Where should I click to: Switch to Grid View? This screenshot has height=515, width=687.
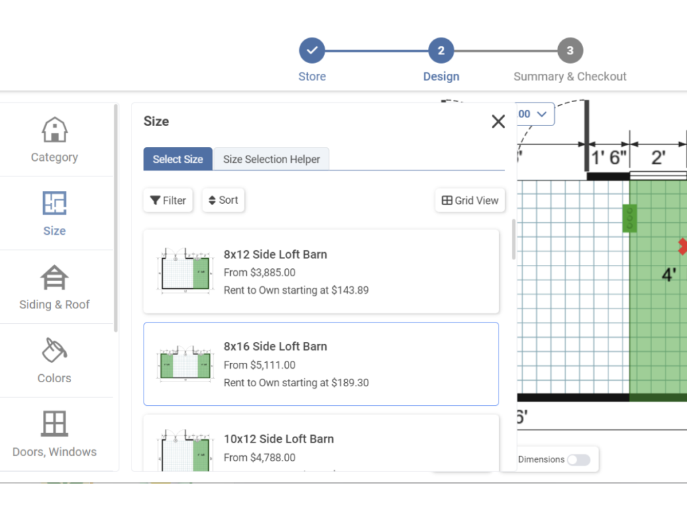tap(470, 200)
